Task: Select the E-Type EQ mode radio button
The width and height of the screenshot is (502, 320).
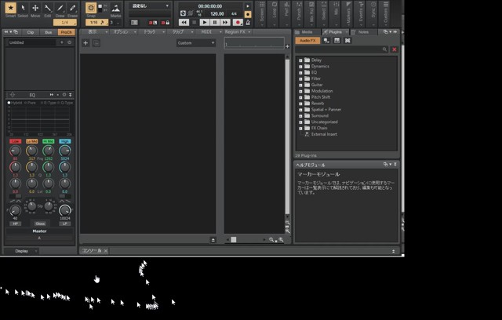Action: (x=42, y=103)
